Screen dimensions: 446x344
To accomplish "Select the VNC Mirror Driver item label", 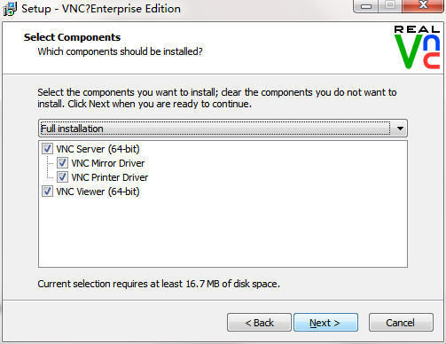I will [x=108, y=163].
